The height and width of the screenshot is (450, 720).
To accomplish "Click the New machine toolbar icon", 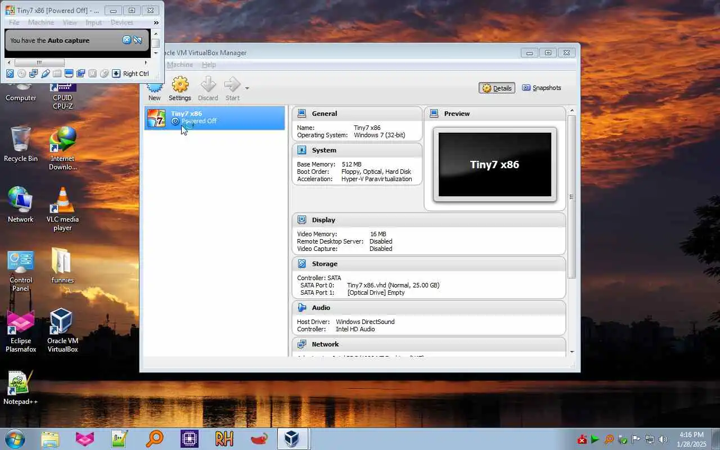I will (x=154, y=89).
